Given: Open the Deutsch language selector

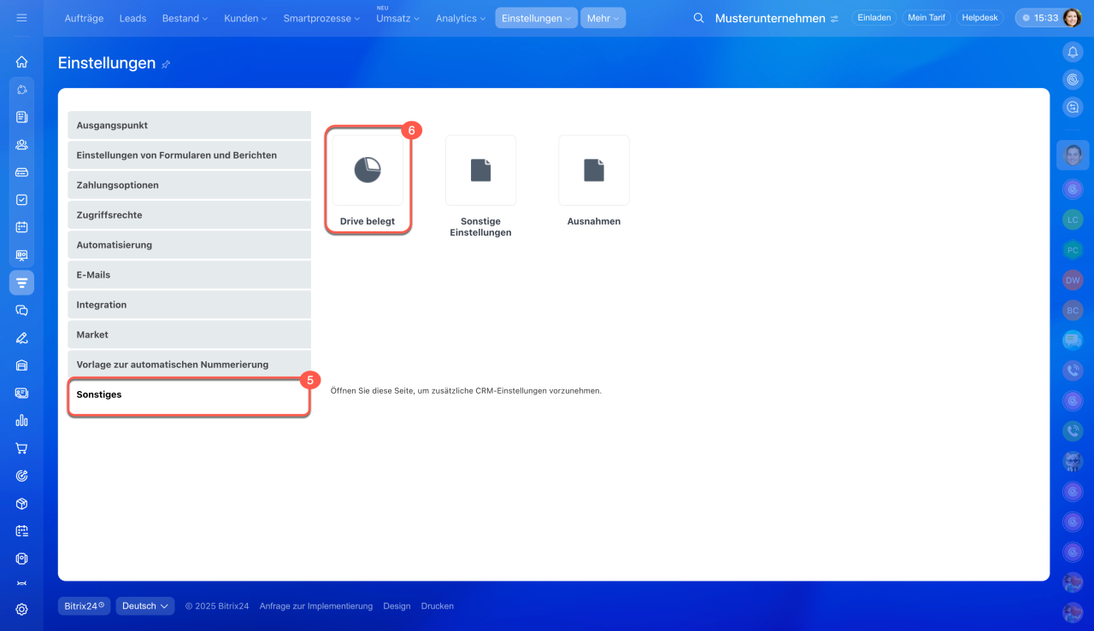Looking at the screenshot, I should [x=145, y=606].
